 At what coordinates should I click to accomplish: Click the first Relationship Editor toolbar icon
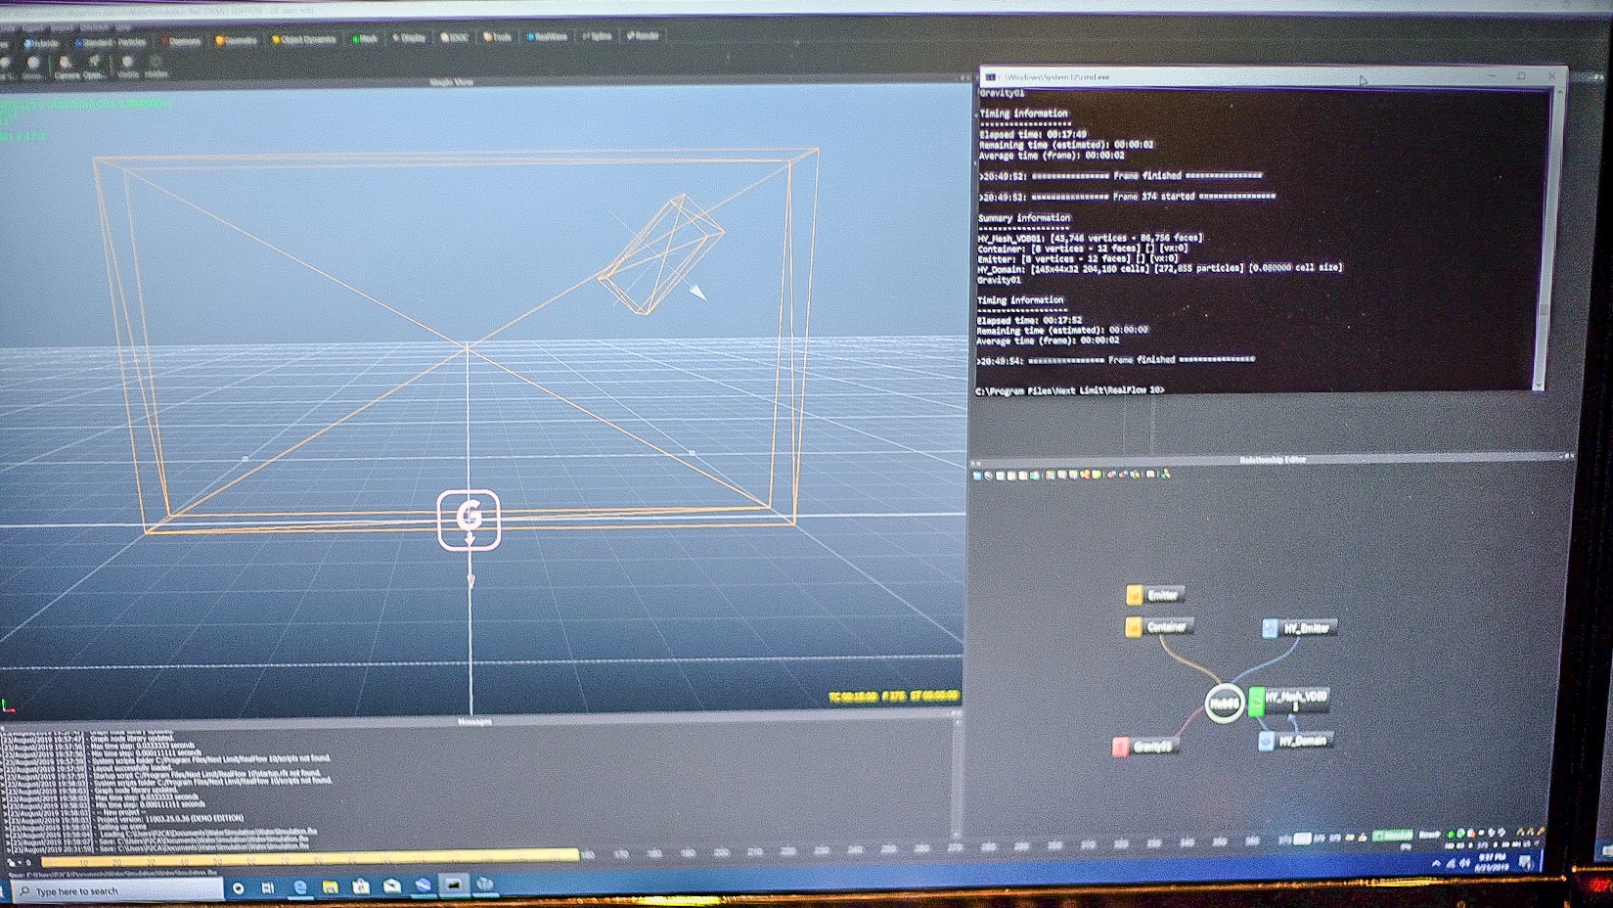pos(977,476)
